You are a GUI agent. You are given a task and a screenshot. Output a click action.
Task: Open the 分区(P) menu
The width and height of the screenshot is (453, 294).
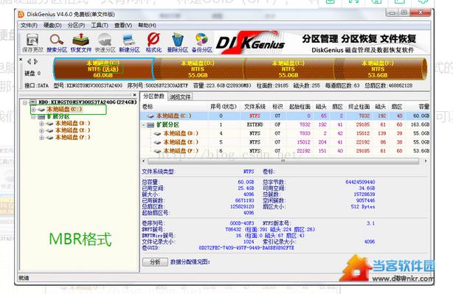click(x=76, y=25)
